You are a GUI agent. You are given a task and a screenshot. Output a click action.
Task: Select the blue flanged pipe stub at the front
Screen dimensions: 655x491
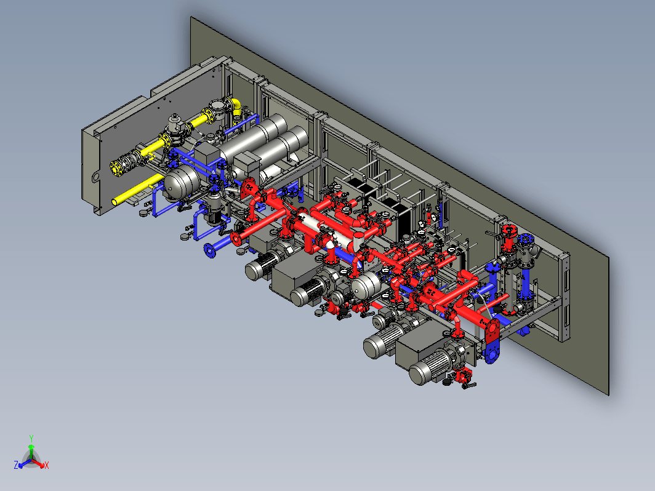[x=217, y=246]
